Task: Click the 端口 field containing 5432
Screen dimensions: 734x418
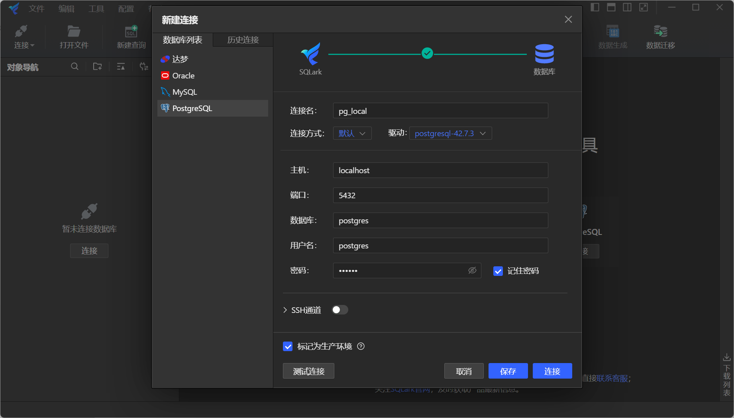Action: point(440,195)
